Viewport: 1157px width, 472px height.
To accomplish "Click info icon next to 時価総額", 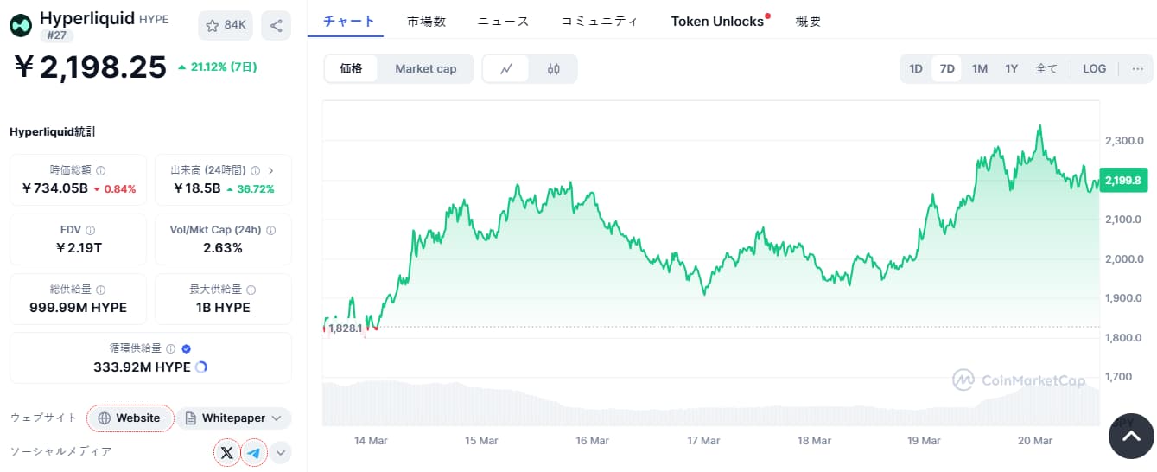I will click(x=101, y=171).
